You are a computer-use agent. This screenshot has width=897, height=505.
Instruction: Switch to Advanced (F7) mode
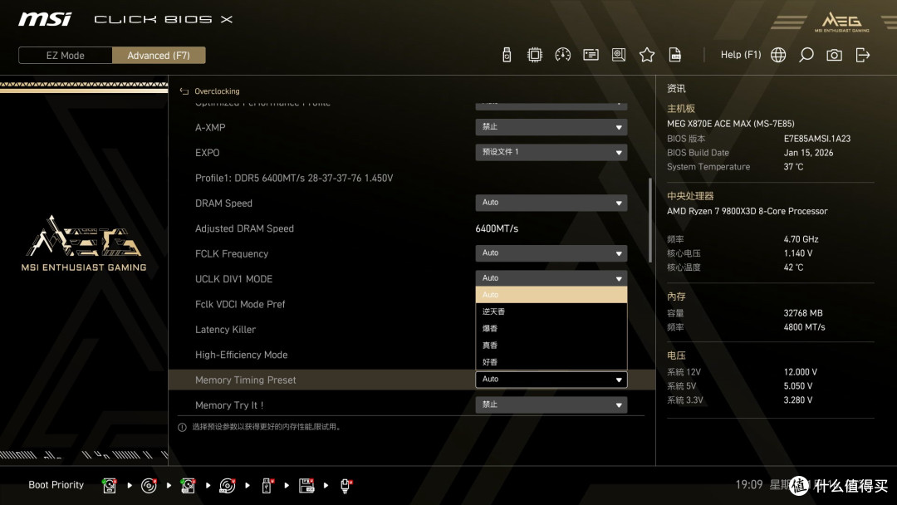(159, 56)
